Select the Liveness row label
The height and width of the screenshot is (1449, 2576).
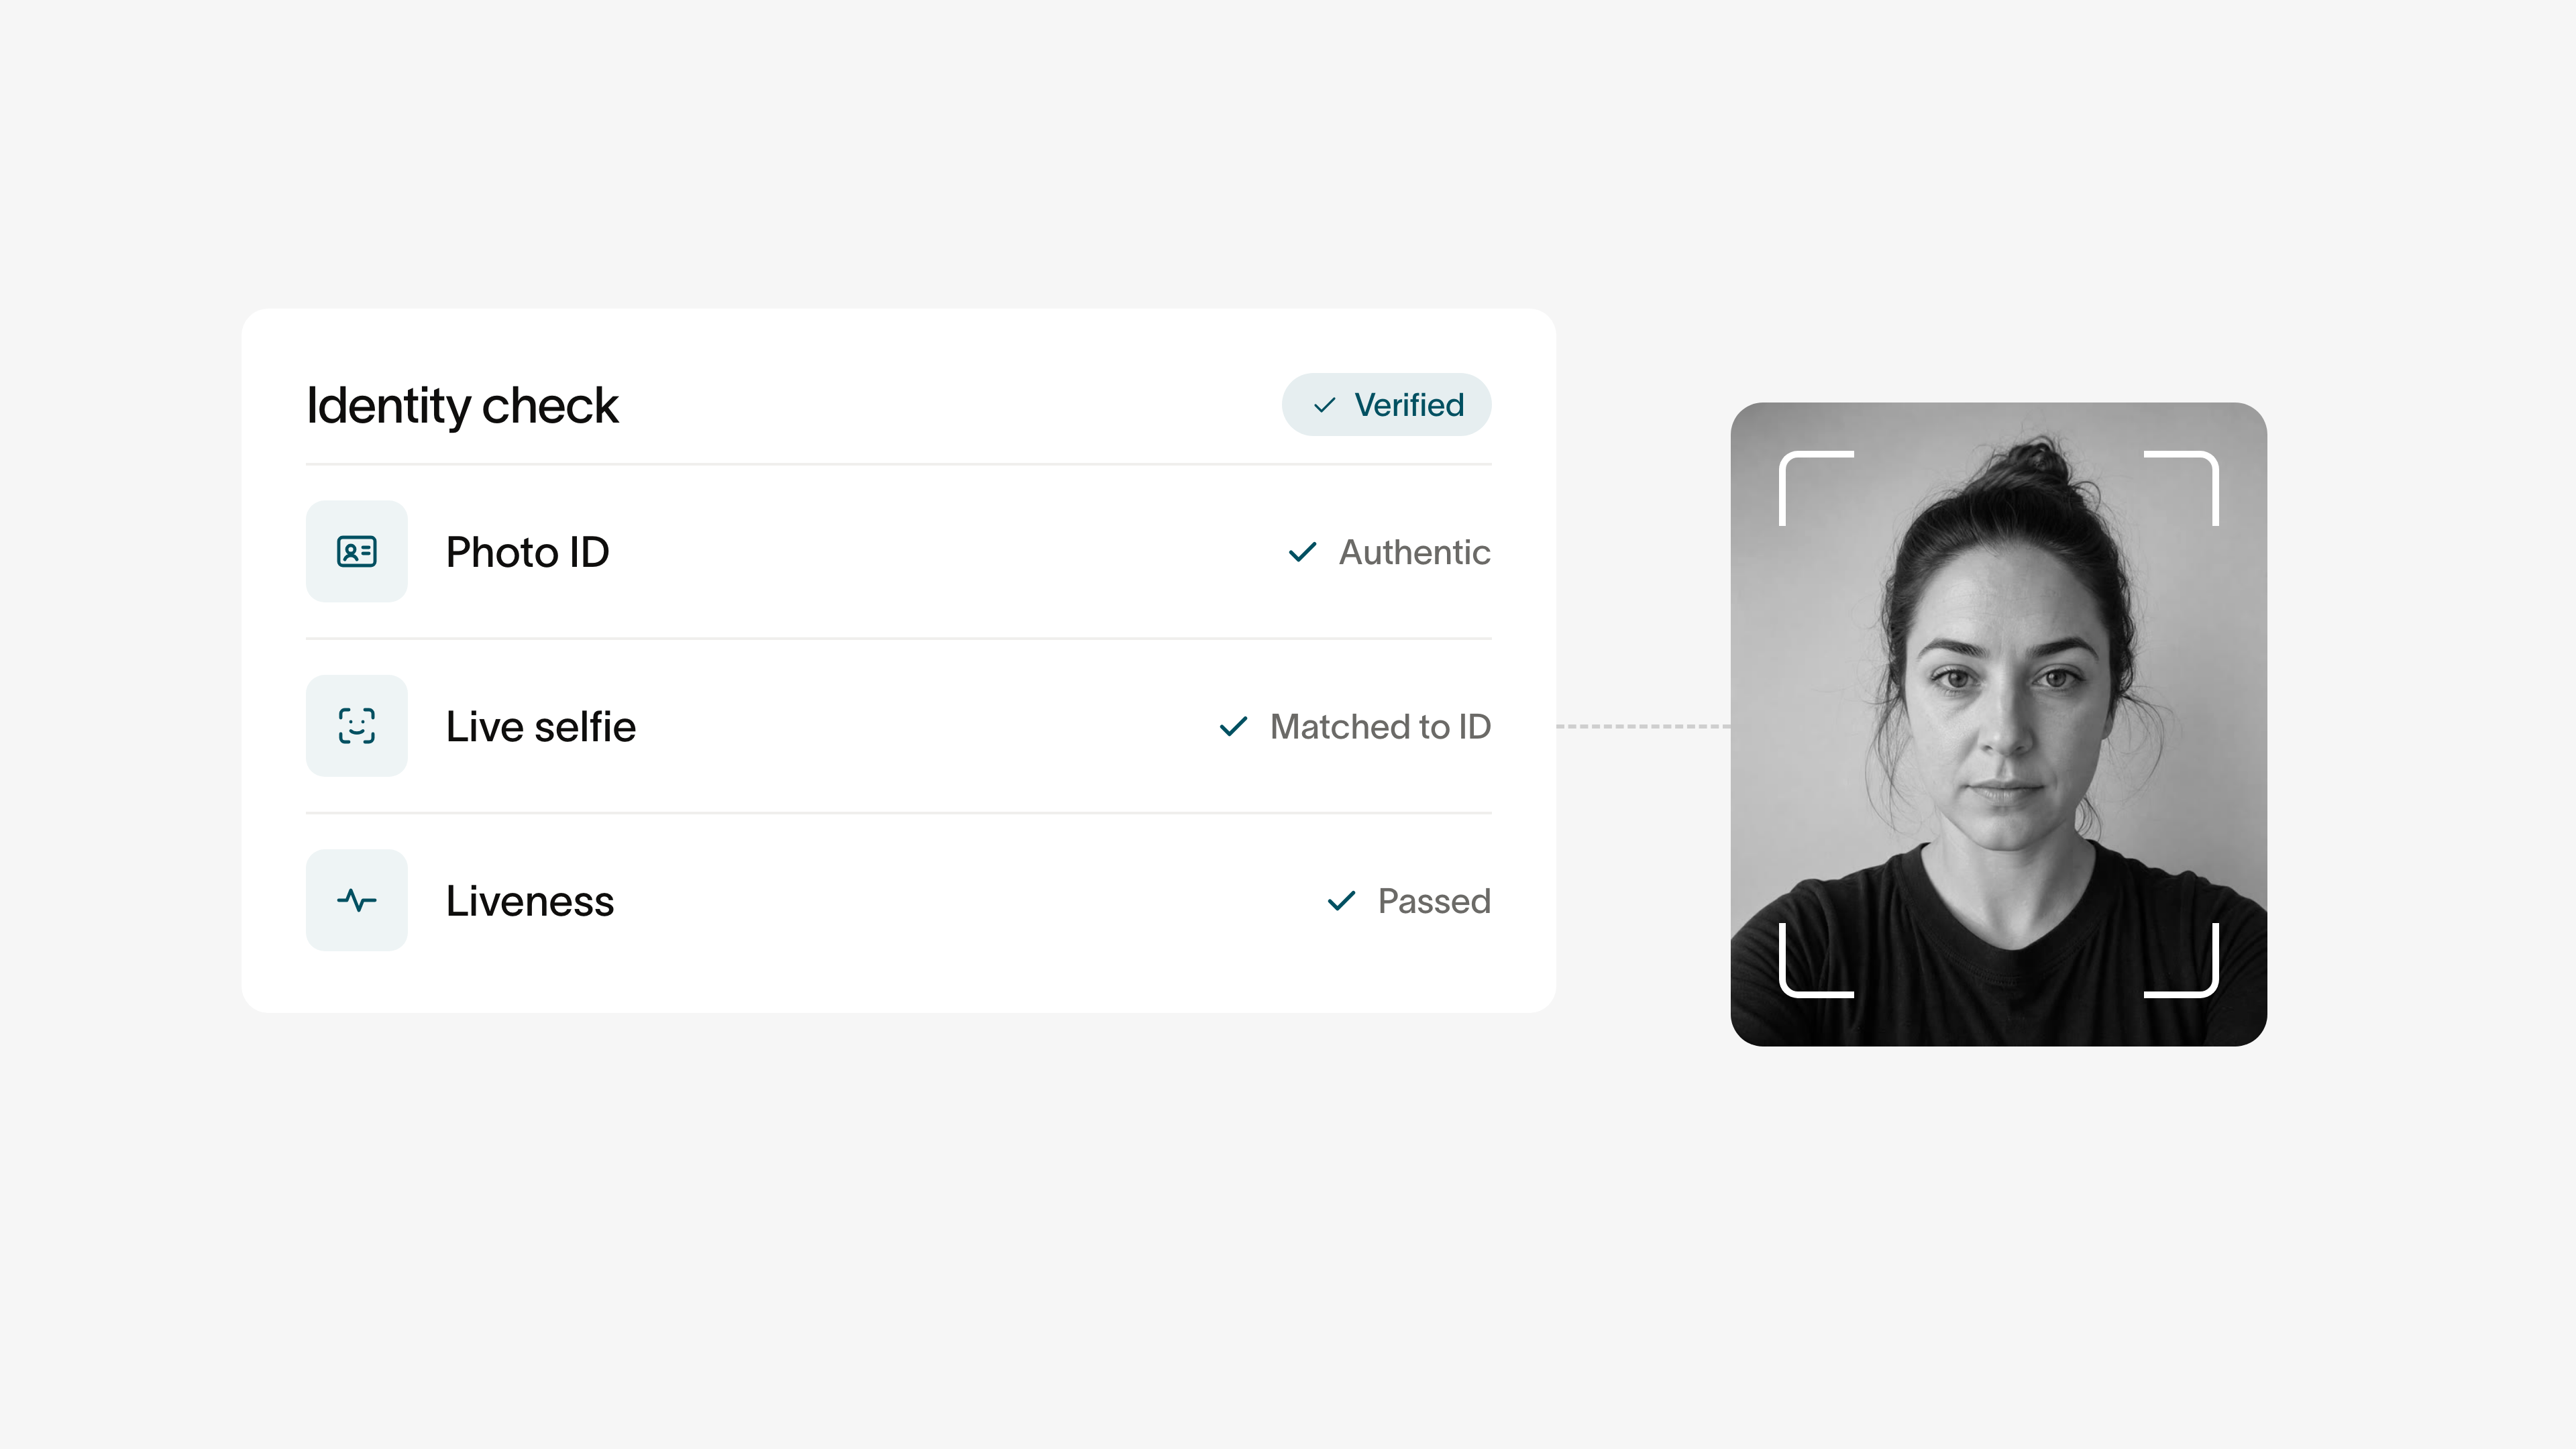(x=529, y=901)
